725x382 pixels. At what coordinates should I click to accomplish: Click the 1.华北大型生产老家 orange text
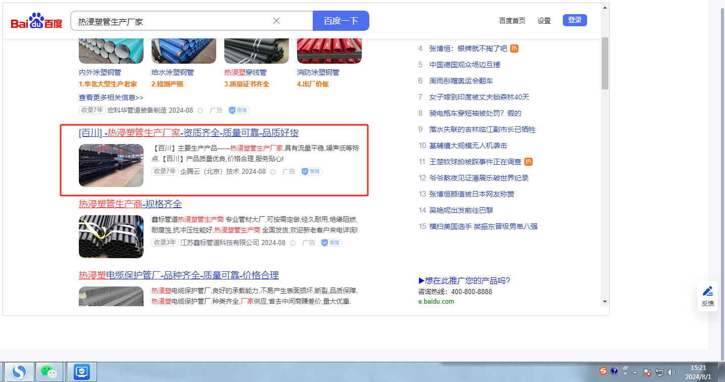pyautogui.click(x=108, y=84)
